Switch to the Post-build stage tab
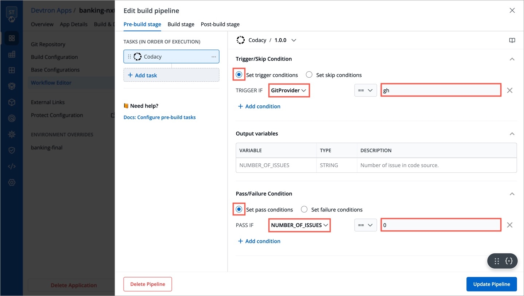The width and height of the screenshot is (524, 296). (x=220, y=24)
